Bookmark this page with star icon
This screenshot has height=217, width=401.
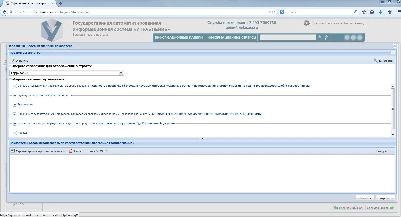click(x=364, y=12)
